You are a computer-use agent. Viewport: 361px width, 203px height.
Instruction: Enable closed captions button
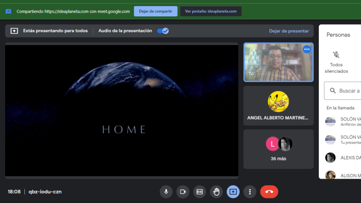pyautogui.click(x=200, y=192)
